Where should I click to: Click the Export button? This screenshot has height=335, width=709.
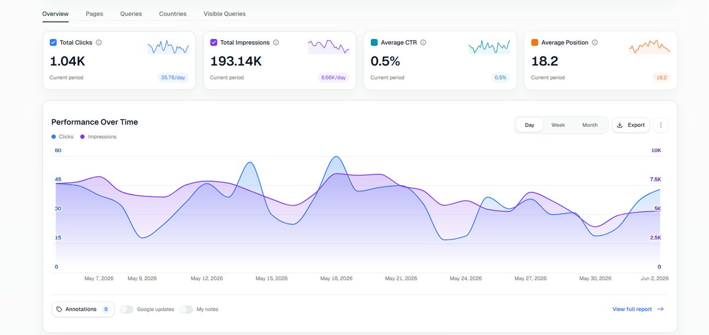coord(631,125)
